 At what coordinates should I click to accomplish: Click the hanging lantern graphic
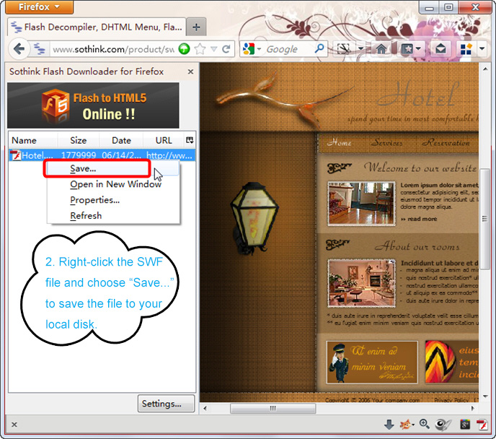(254, 218)
